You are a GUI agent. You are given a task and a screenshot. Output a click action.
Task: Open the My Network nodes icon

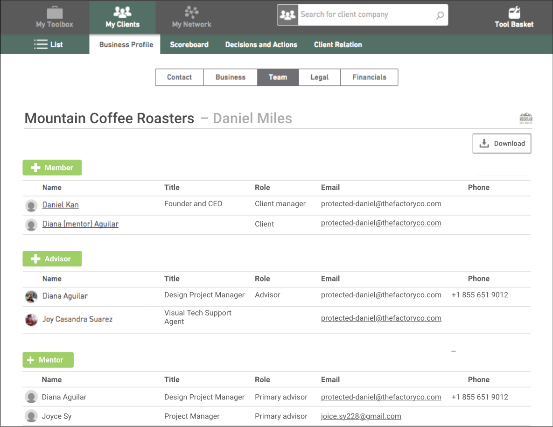click(191, 12)
